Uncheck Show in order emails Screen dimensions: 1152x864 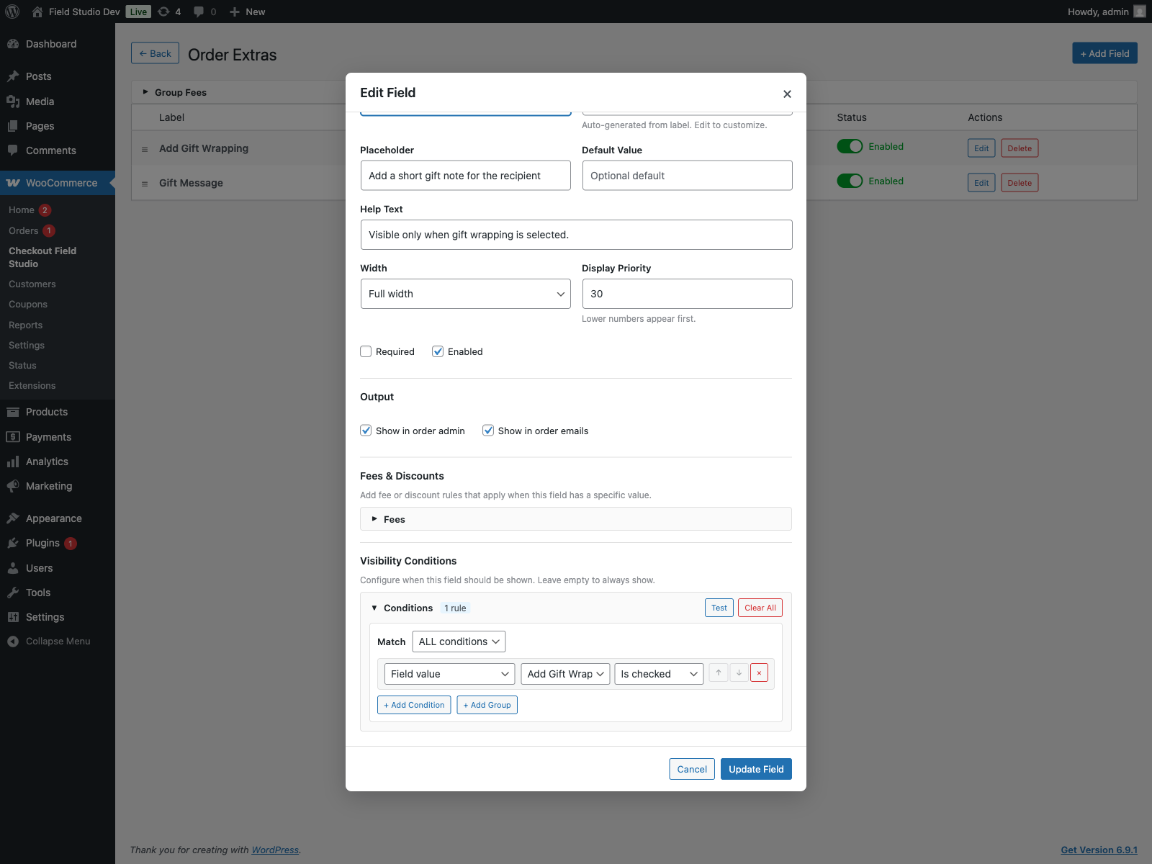(488, 430)
